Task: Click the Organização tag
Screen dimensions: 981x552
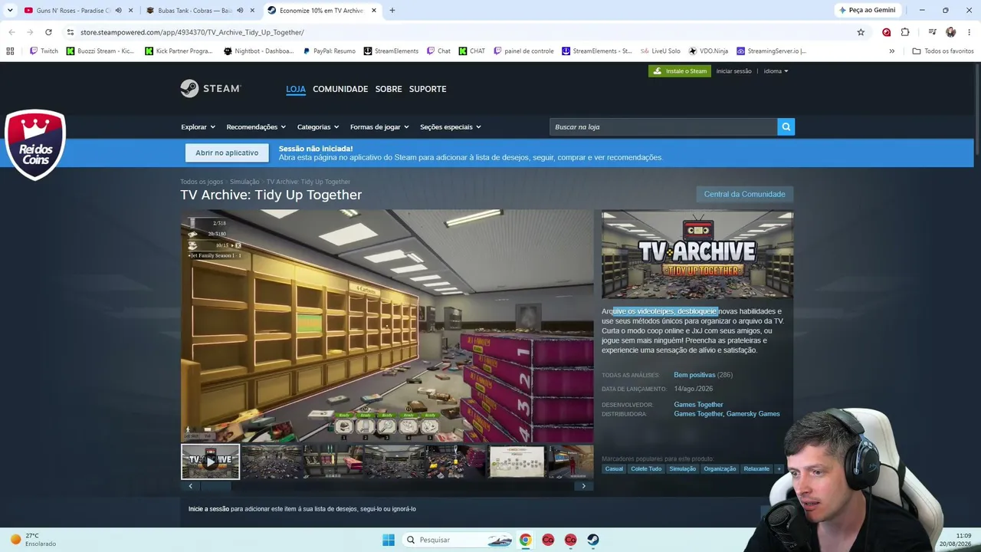Action: coord(720,469)
